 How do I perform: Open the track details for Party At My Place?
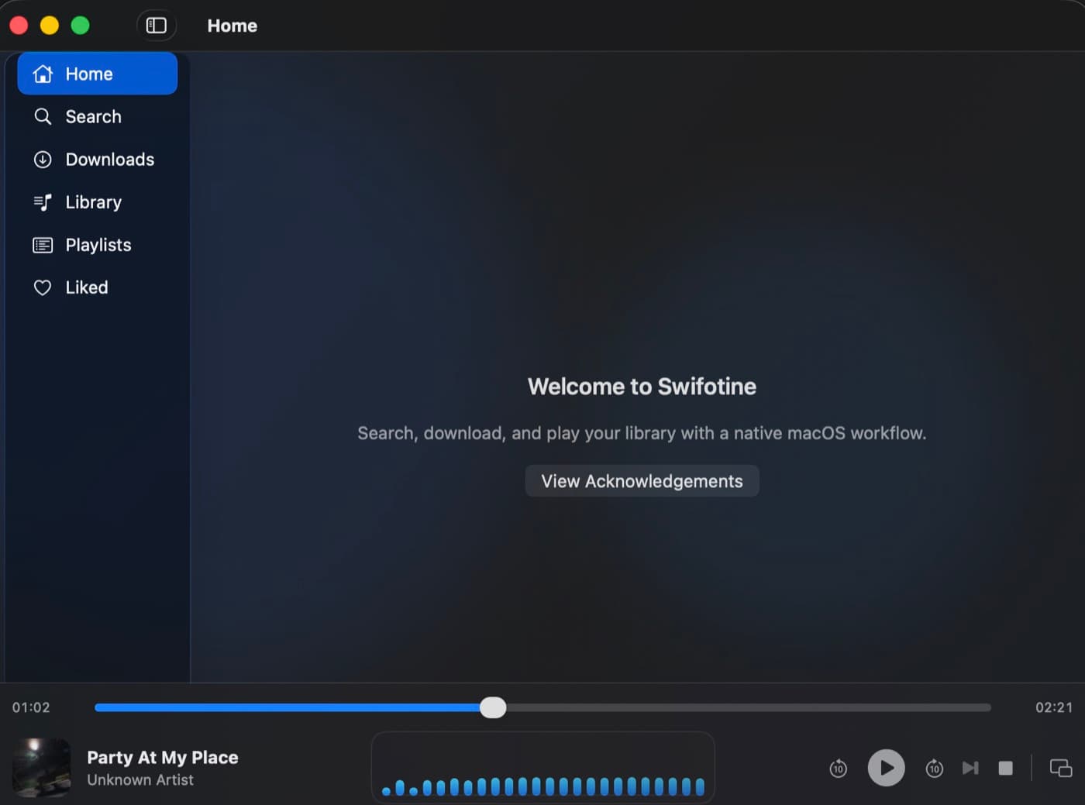click(x=163, y=757)
